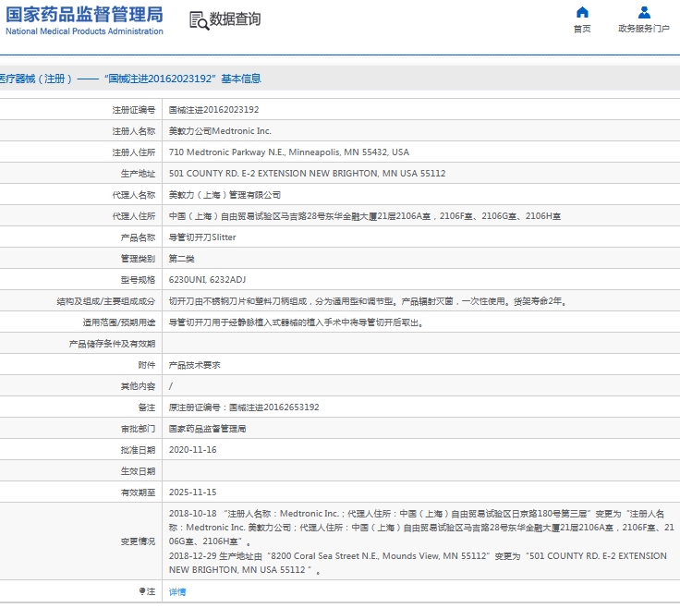Click approval department 国家药品监督管理局 value
The height and width of the screenshot is (608, 680).
tap(207, 429)
